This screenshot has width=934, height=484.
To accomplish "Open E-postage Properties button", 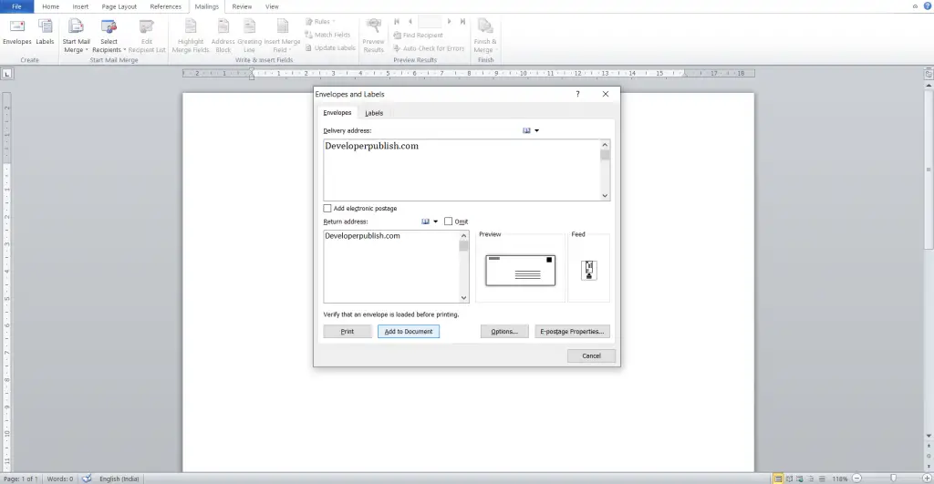I will 572,332.
